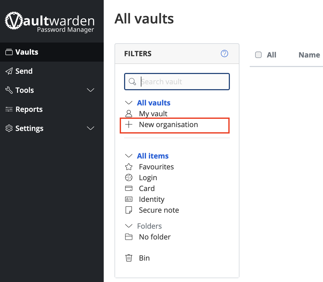Collapse the All vaults filter chevron
Screen dimensions: 323x282
pyautogui.click(x=128, y=103)
